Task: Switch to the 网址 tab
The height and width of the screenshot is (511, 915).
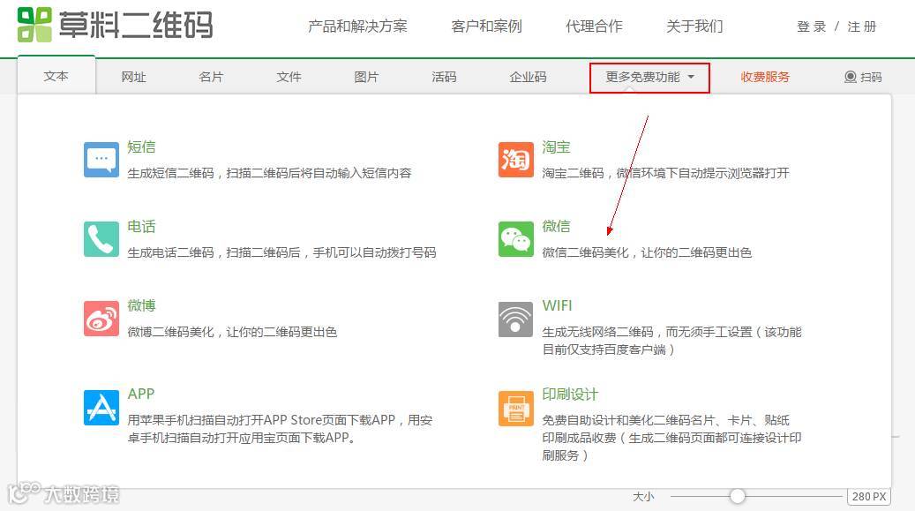Action: pyautogui.click(x=133, y=77)
